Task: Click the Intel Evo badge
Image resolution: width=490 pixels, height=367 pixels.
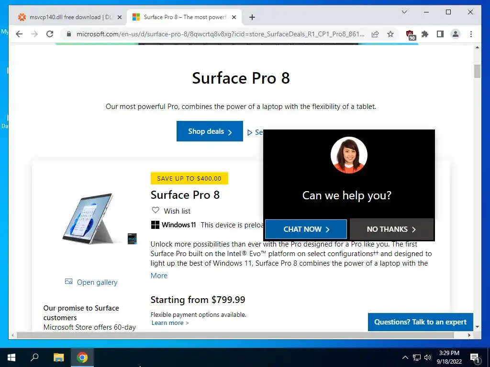Action: coord(132,238)
